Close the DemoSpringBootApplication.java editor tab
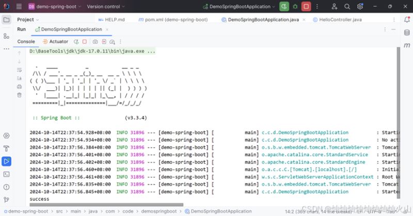Viewport: 413px width, 216px height. [304, 20]
